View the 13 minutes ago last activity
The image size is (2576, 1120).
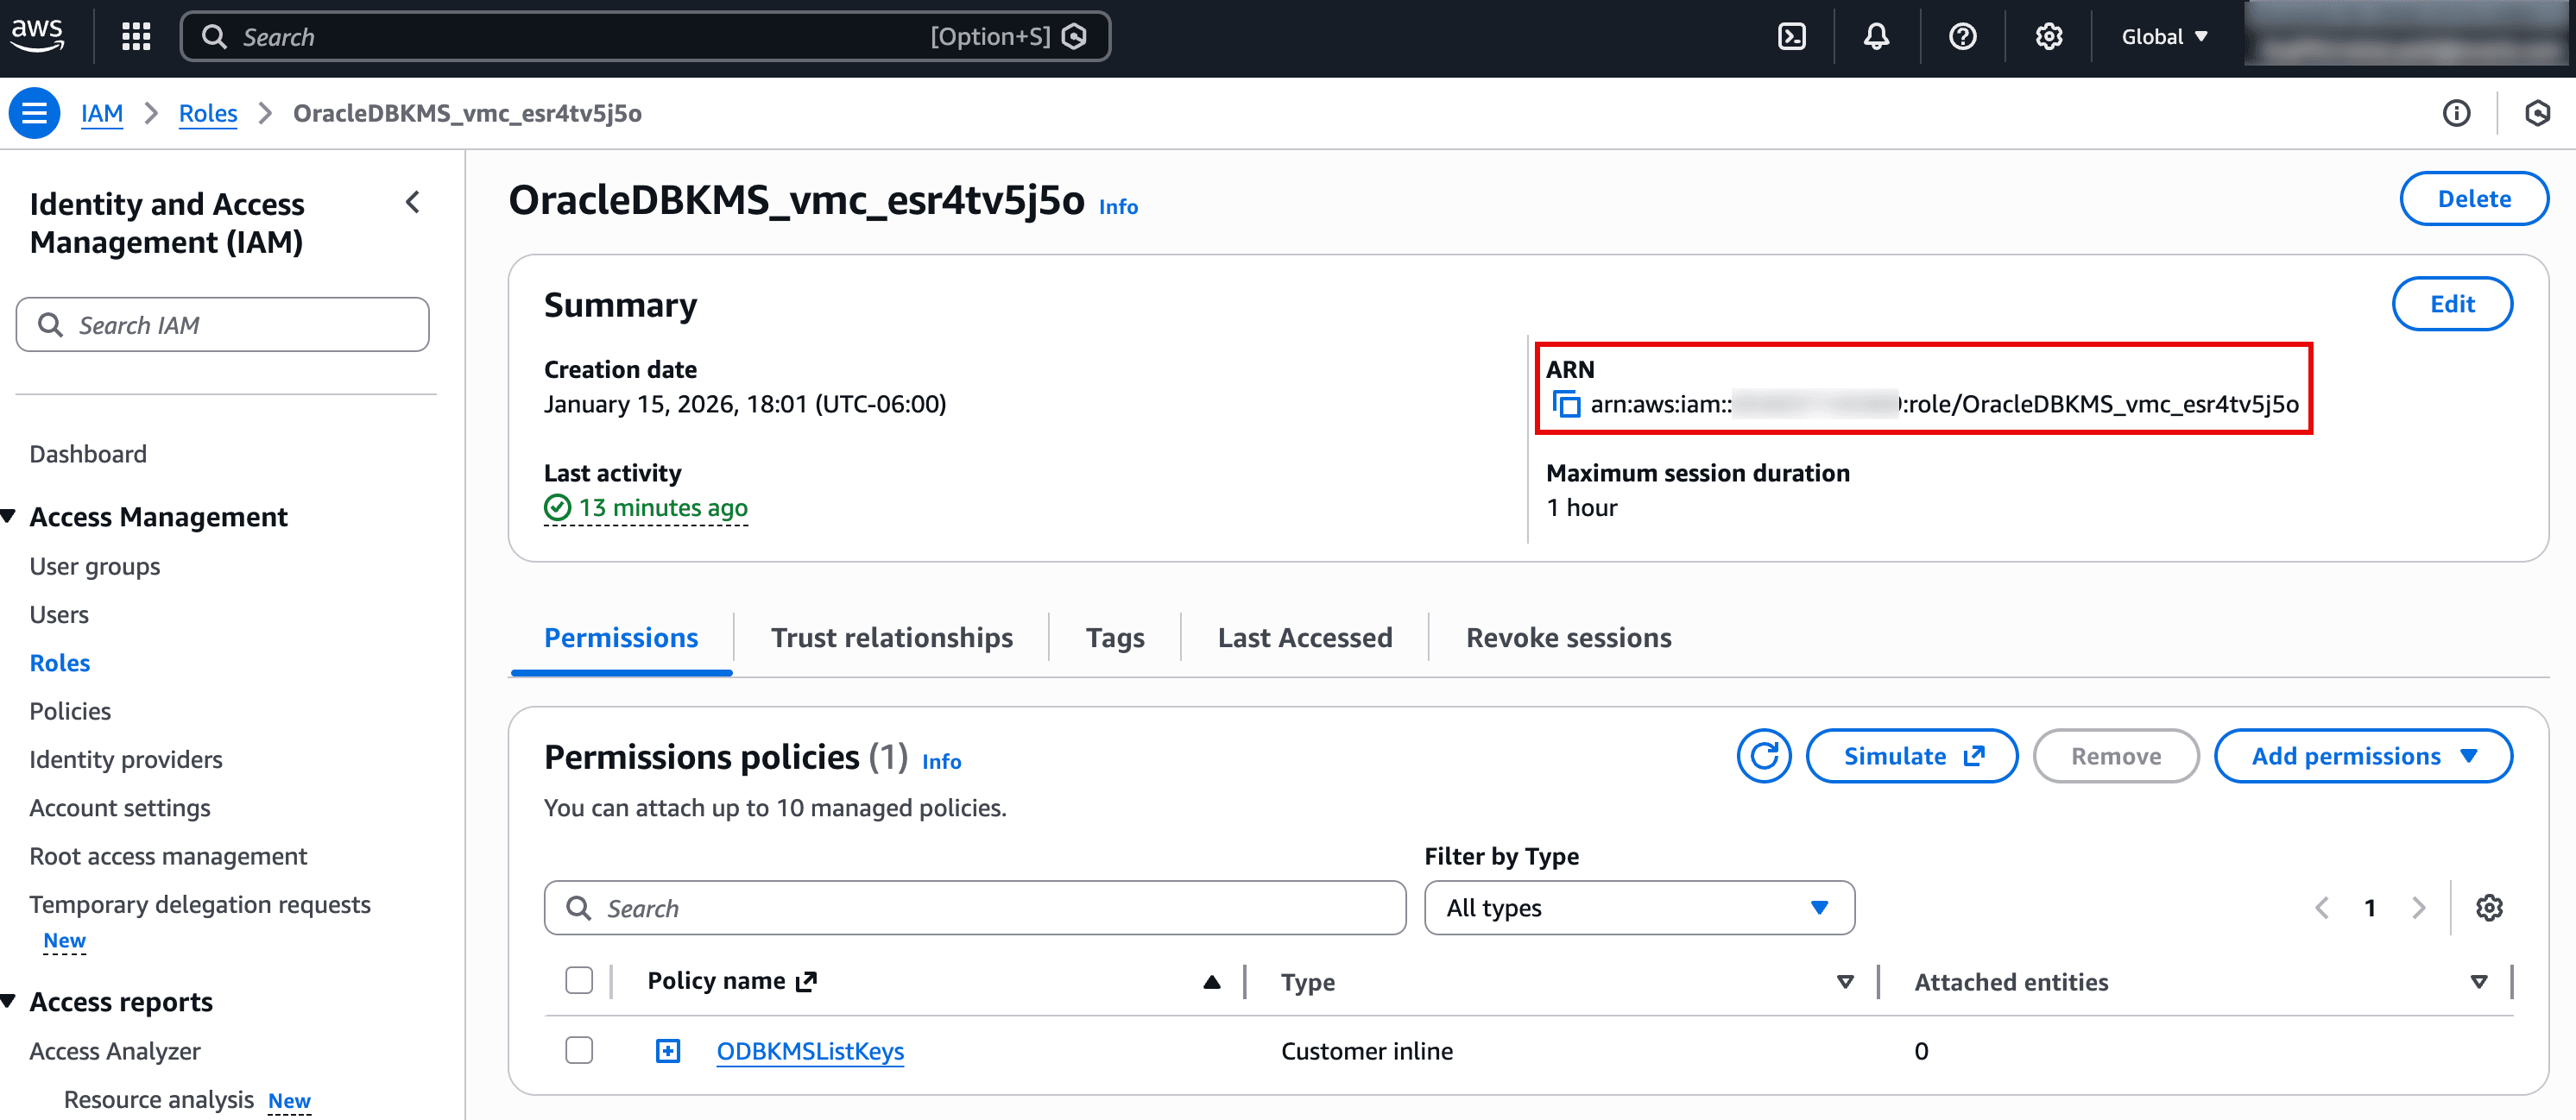(x=663, y=507)
